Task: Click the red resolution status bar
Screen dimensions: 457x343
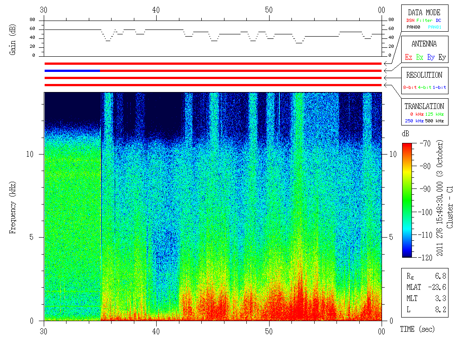Action: point(213,78)
